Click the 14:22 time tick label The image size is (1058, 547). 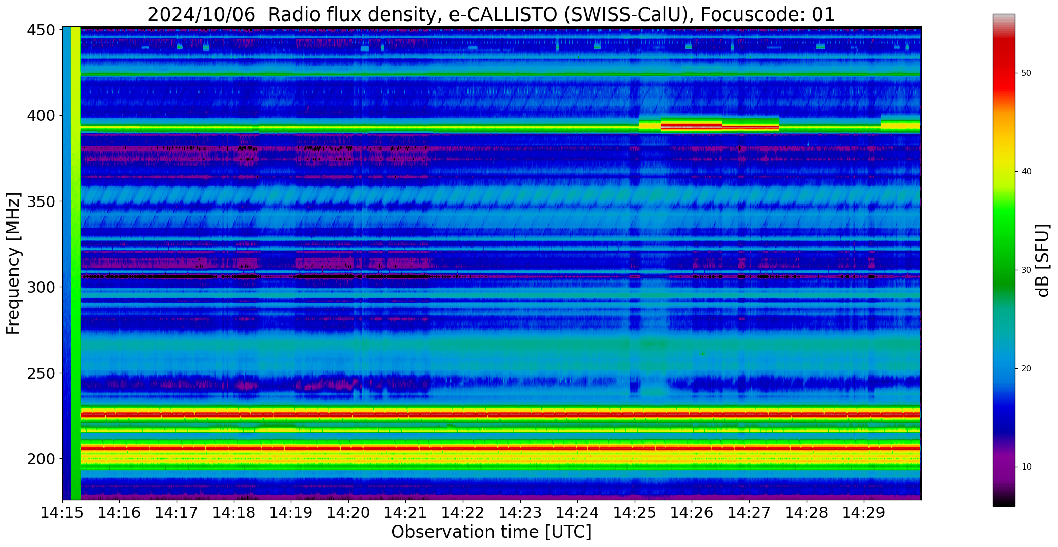(x=463, y=512)
